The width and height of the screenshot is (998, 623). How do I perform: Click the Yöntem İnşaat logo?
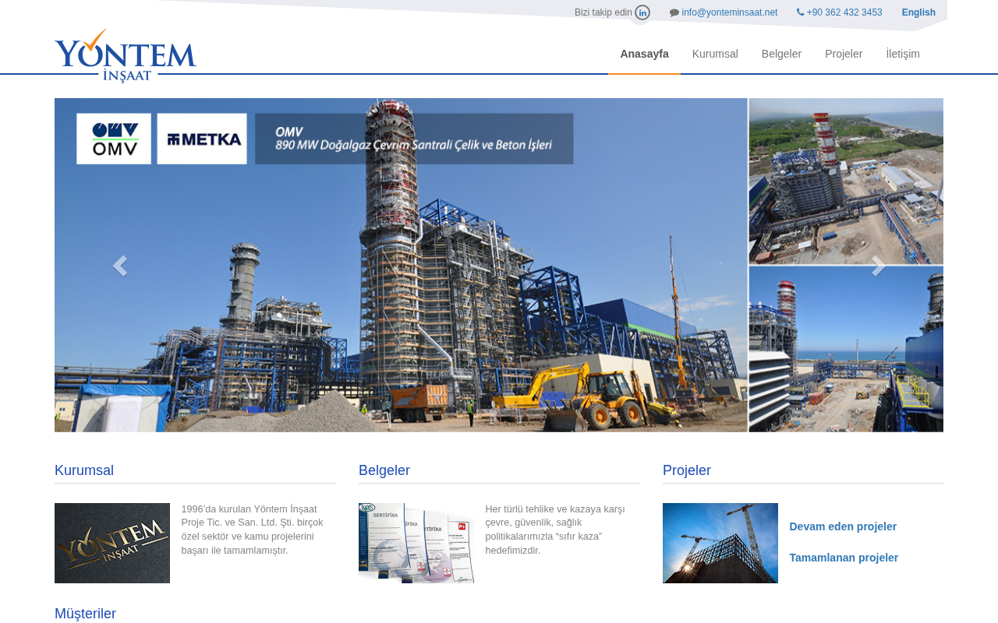(126, 55)
